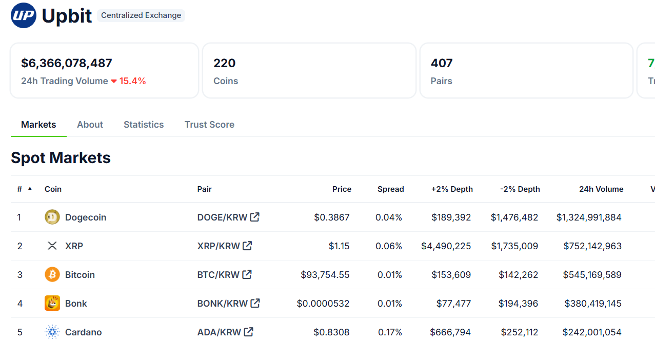This screenshot has width=655, height=341.
Task: Open the Bonk coin link
Action: point(76,304)
